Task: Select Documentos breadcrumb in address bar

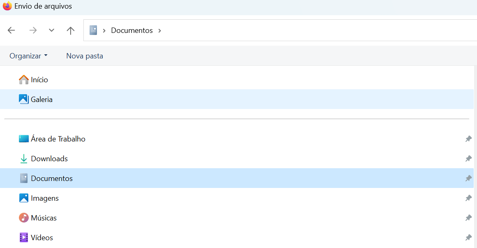Action: 132,30
